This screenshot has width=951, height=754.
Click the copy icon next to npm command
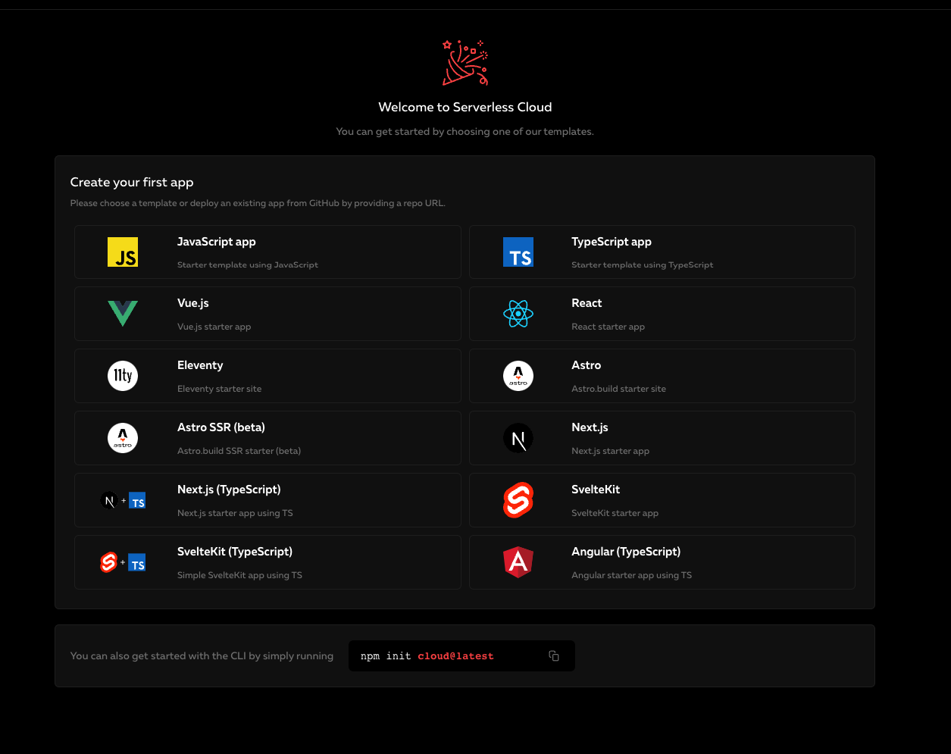pos(553,655)
